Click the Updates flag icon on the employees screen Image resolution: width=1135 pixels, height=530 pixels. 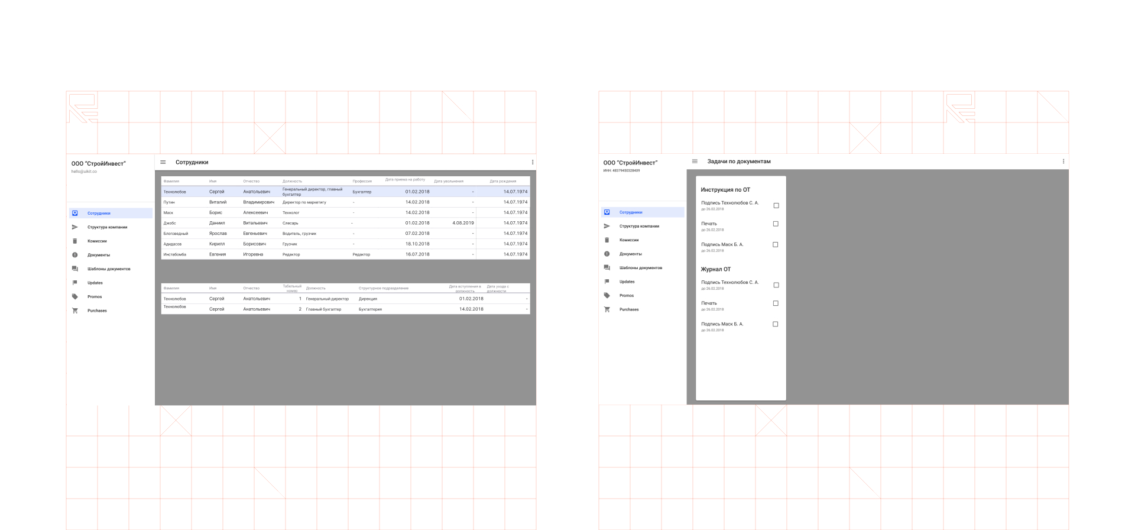coord(75,283)
